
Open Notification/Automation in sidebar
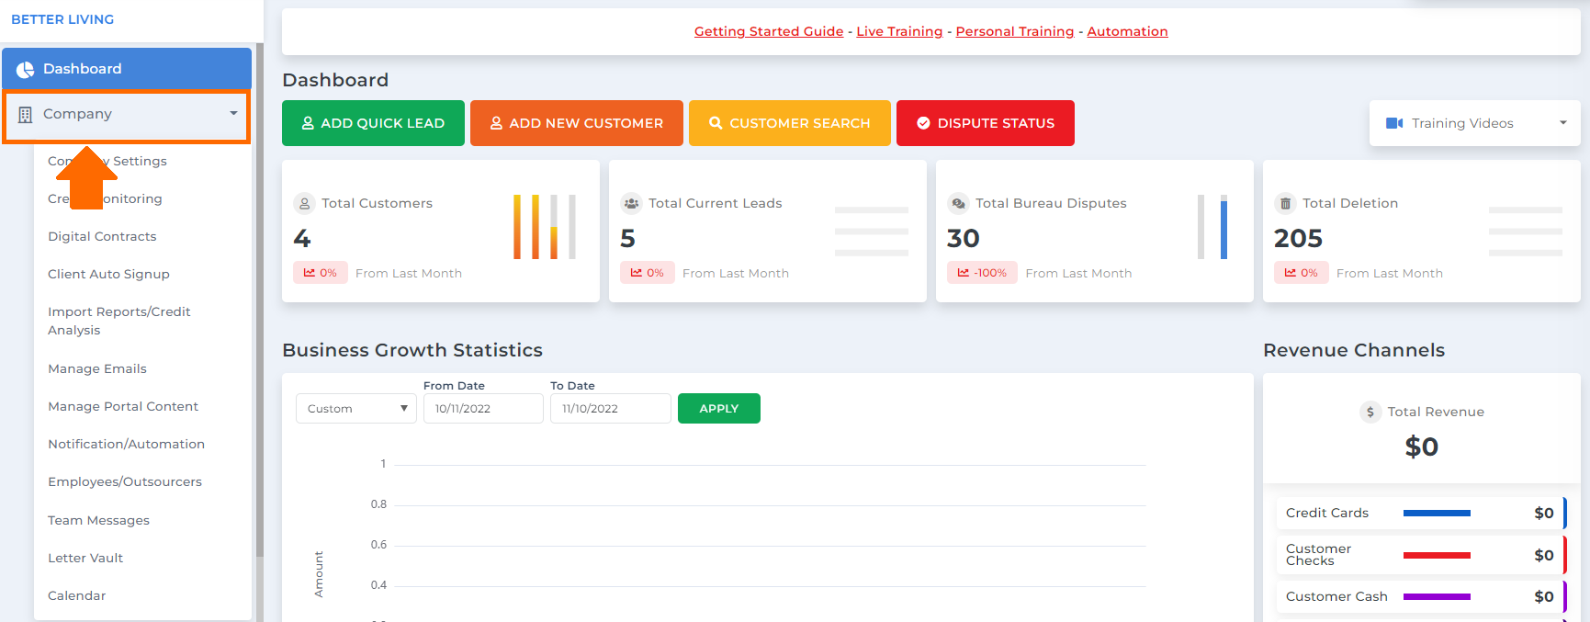point(127,444)
